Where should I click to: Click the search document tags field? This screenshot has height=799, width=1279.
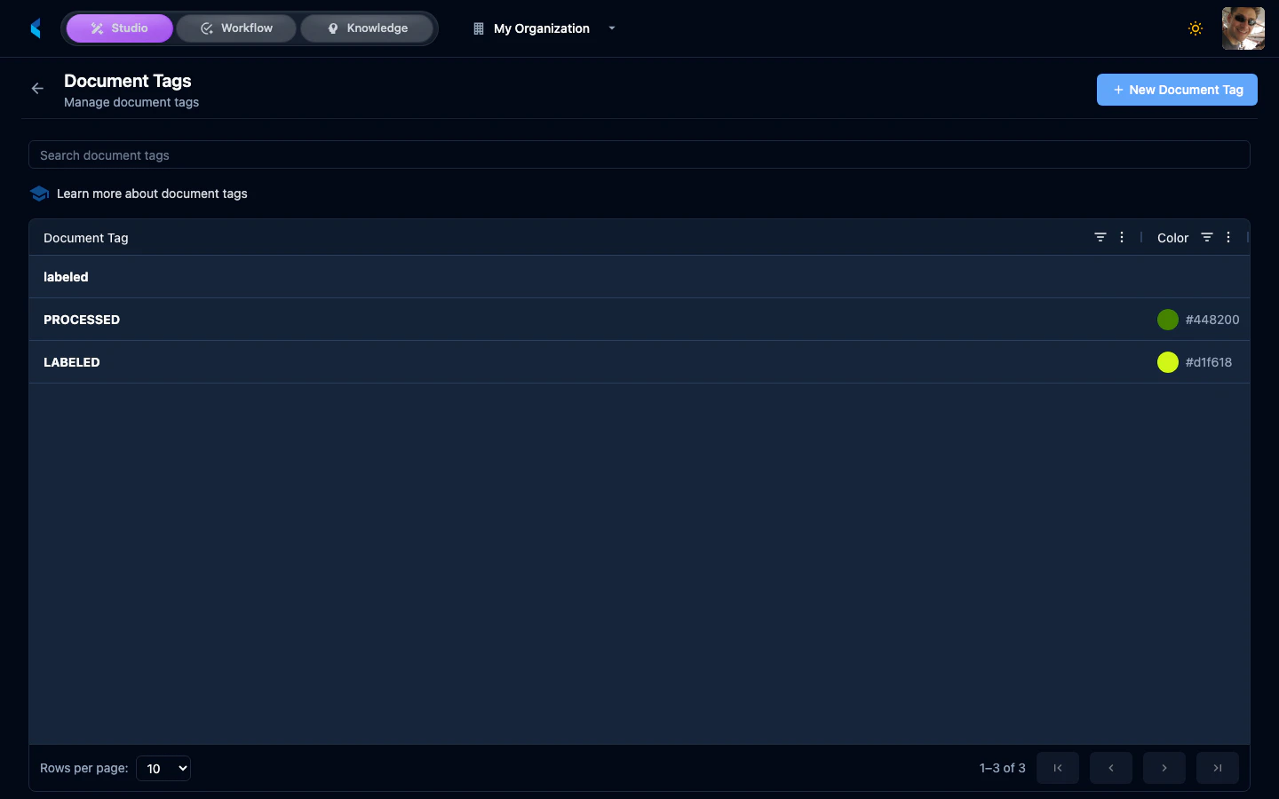(639, 154)
